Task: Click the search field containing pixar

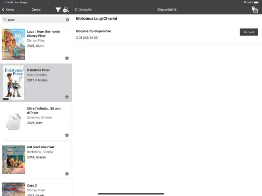Action: 36,20
